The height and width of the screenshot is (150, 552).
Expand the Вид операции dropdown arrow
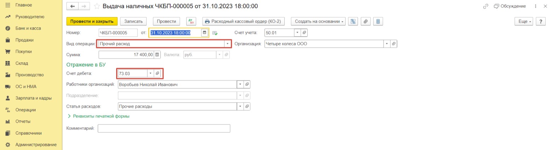[227, 44]
